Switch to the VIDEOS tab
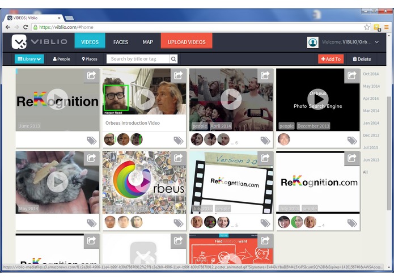The width and height of the screenshot is (394, 280). (90, 42)
